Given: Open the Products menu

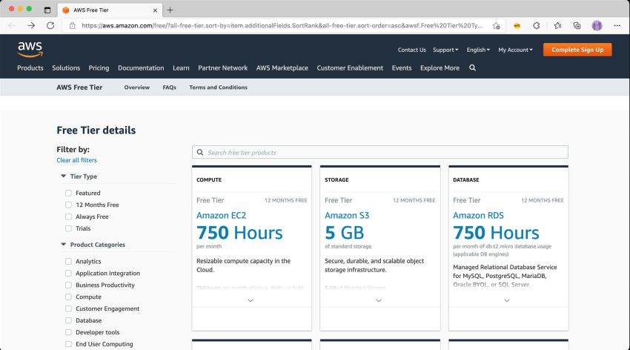Looking at the screenshot, I should [30, 68].
